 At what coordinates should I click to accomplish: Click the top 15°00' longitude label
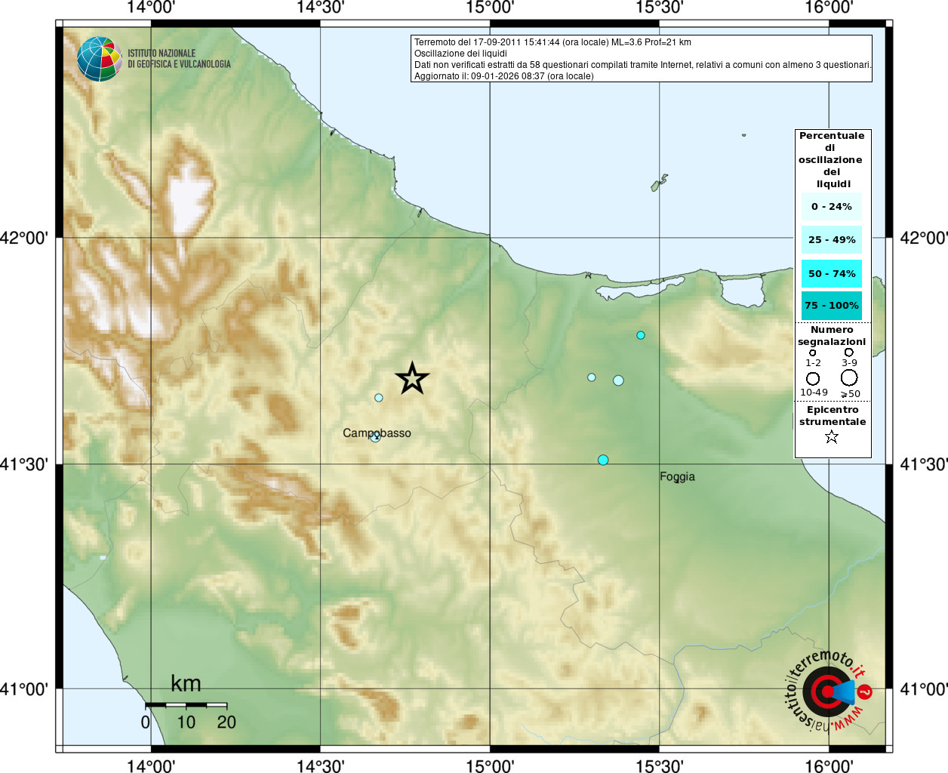(490, 8)
